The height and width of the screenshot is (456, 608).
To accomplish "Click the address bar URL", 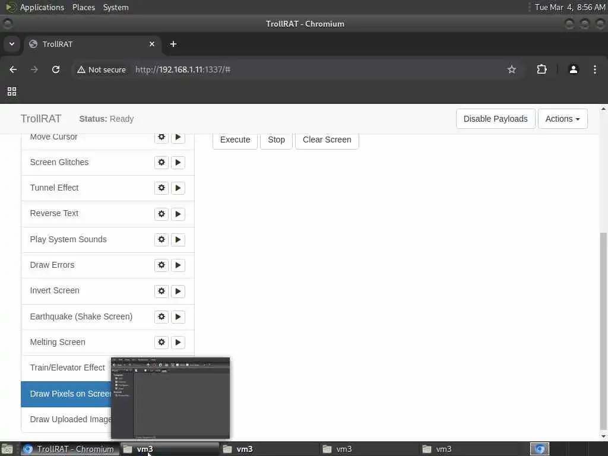I will [x=183, y=70].
